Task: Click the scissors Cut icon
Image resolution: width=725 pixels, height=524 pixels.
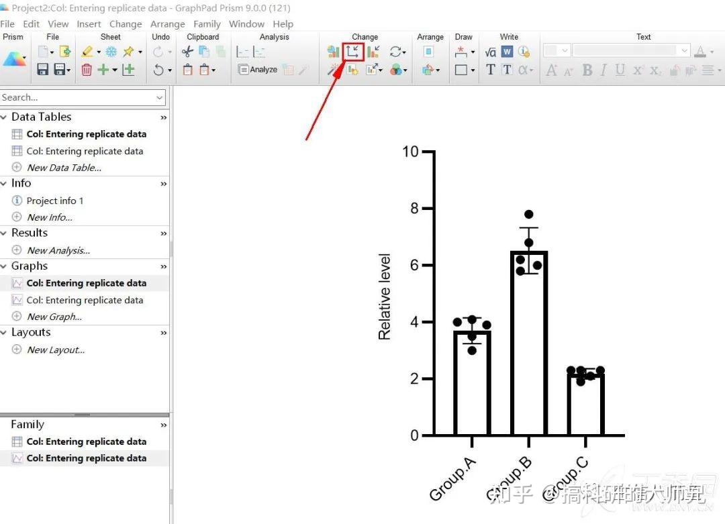Action: (187, 52)
